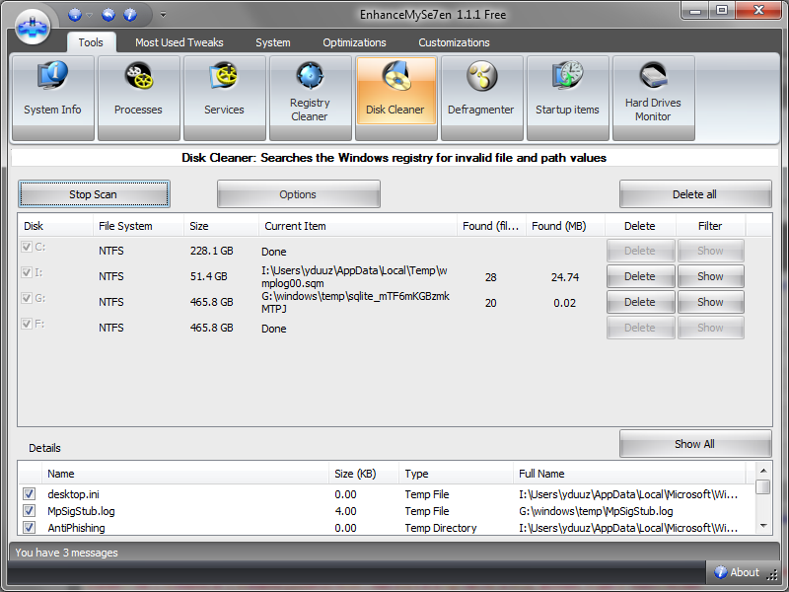The height and width of the screenshot is (592, 789).
Task: Click the Delete all button
Action: (x=694, y=194)
